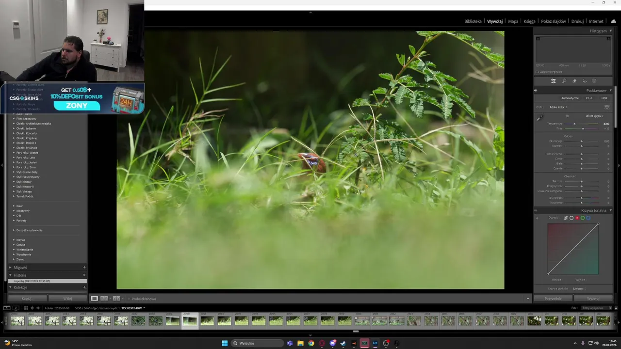Select the green channel curve

coord(583,218)
